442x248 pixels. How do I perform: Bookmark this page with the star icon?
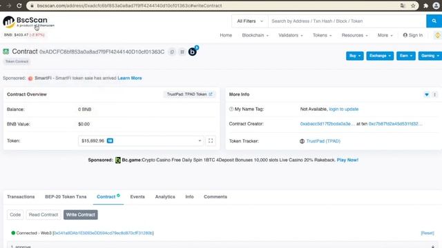coord(413,6)
